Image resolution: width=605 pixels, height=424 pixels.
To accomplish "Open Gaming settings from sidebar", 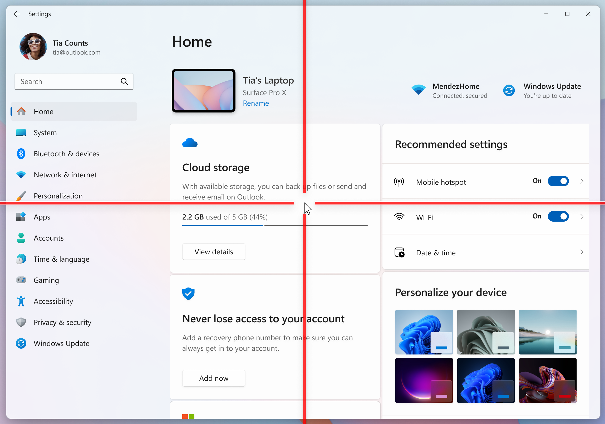I will (x=46, y=280).
